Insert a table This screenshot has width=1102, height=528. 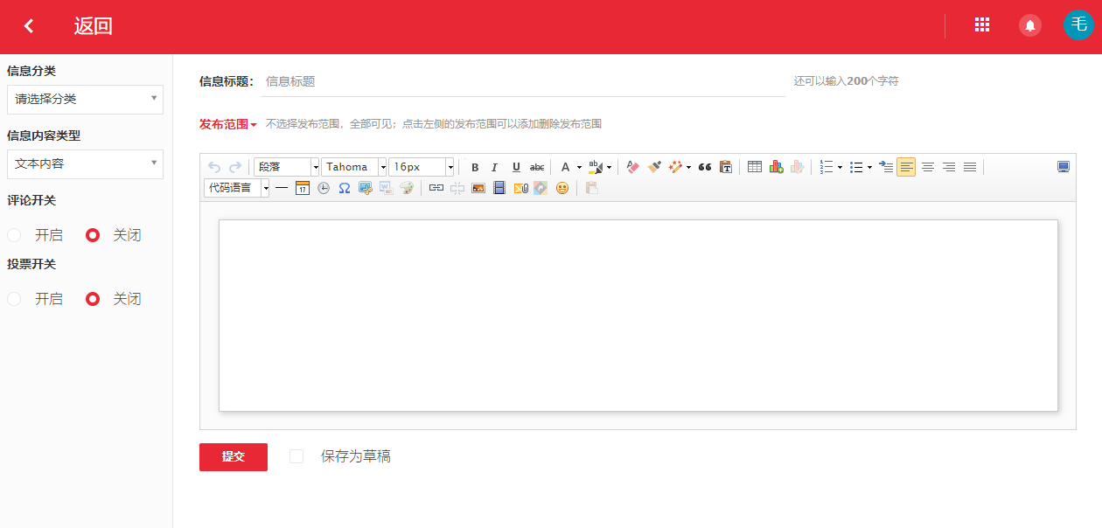click(x=754, y=166)
